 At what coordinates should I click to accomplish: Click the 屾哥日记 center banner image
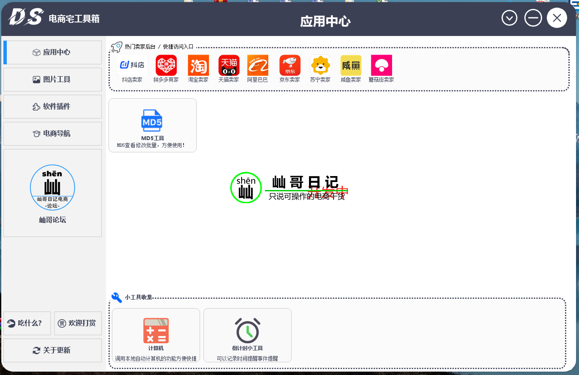289,187
